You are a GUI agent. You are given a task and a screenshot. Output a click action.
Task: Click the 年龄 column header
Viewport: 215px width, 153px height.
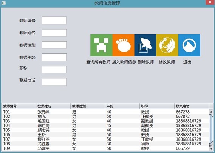tap(122, 106)
